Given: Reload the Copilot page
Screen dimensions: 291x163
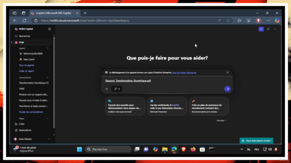Looking at the screenshot, I should point(24,20).
